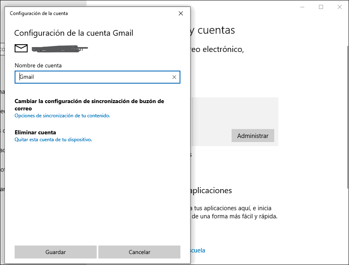Minimize the background settings window

tap(302, 7)
